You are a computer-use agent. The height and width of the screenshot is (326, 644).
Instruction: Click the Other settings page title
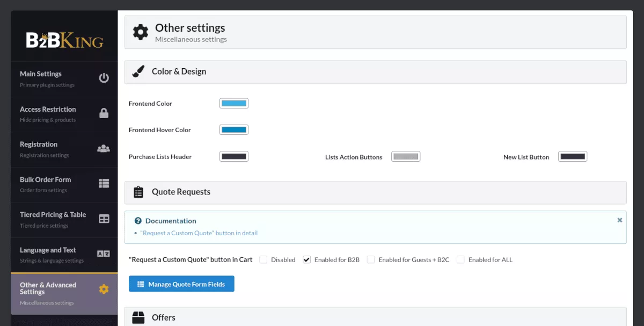click(190, 28)
